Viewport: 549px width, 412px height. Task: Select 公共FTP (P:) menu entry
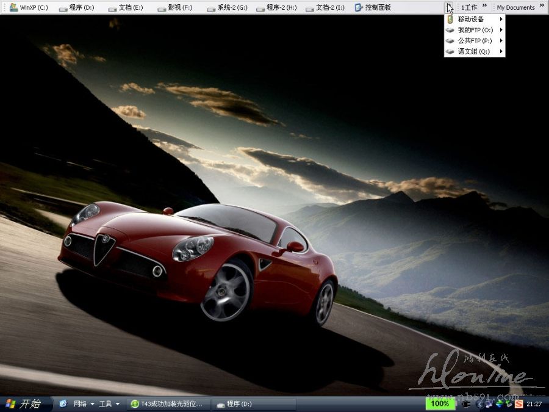[474, 41]
